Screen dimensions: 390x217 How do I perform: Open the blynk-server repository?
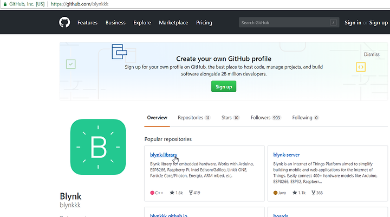pyautogui.click(x=287, y=155)
